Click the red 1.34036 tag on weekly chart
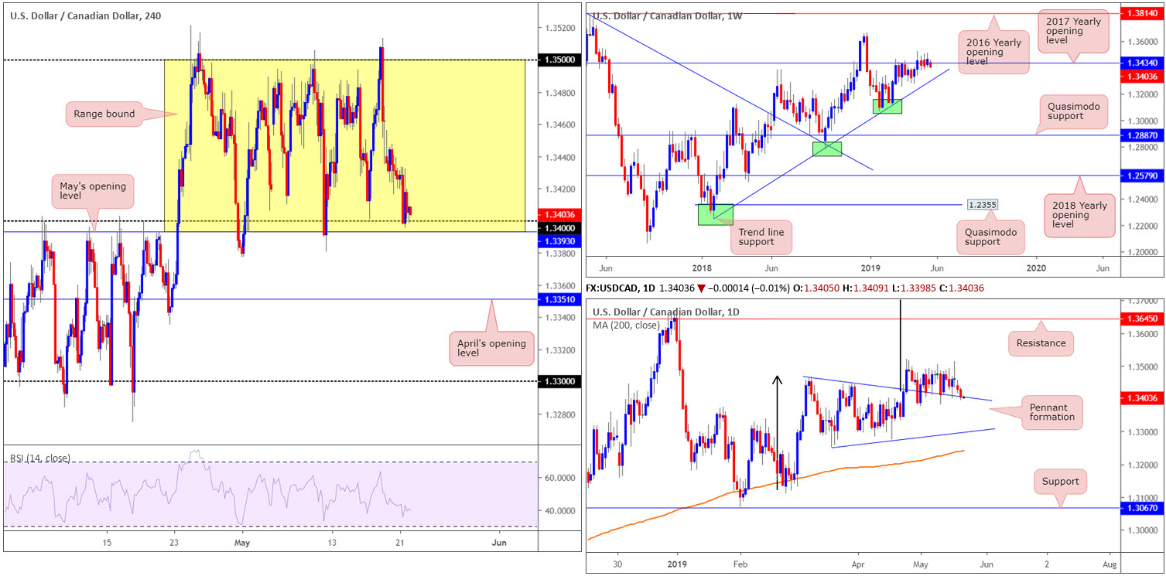 click(1142, 75)
